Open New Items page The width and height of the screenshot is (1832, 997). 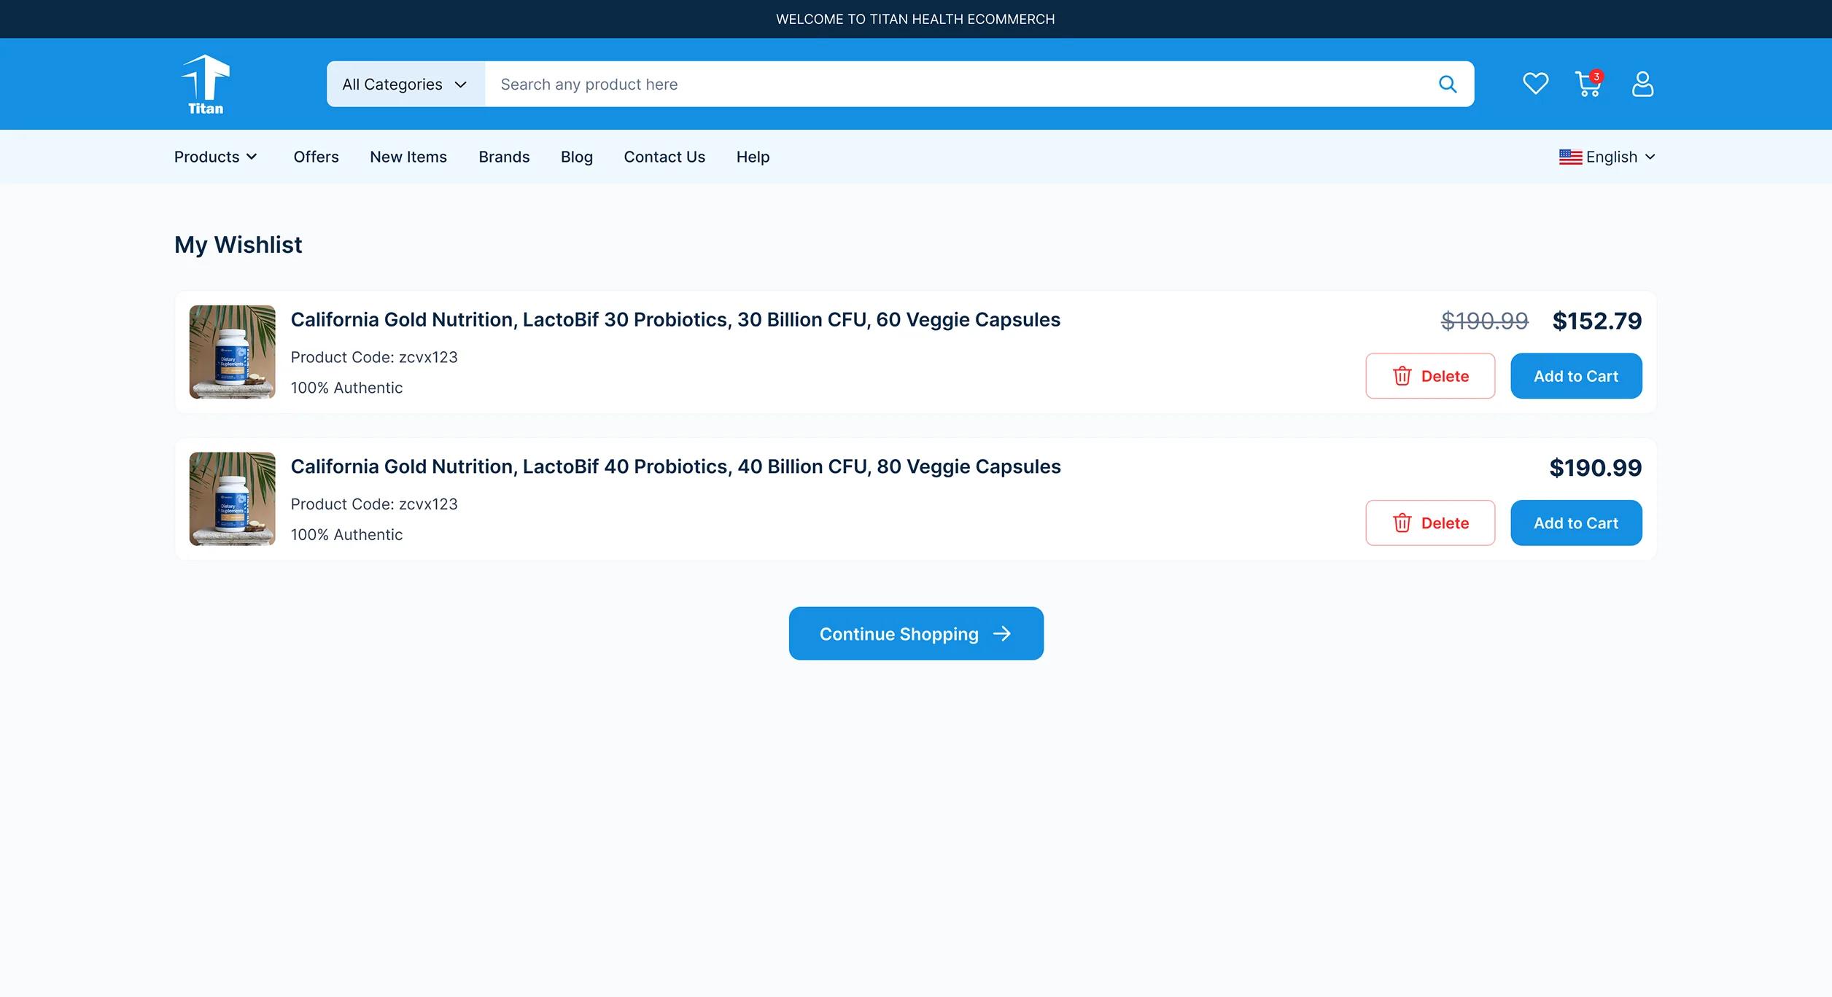click(408, 157)
